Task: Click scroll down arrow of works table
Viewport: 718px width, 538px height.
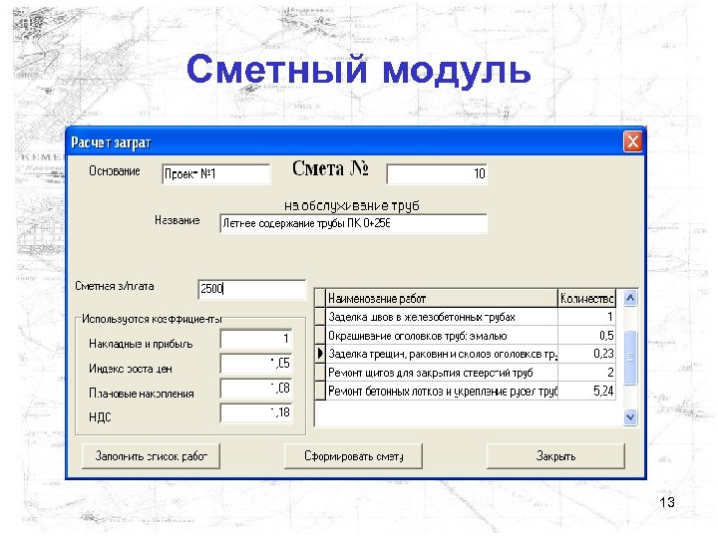Action: (x=630, y=416)
